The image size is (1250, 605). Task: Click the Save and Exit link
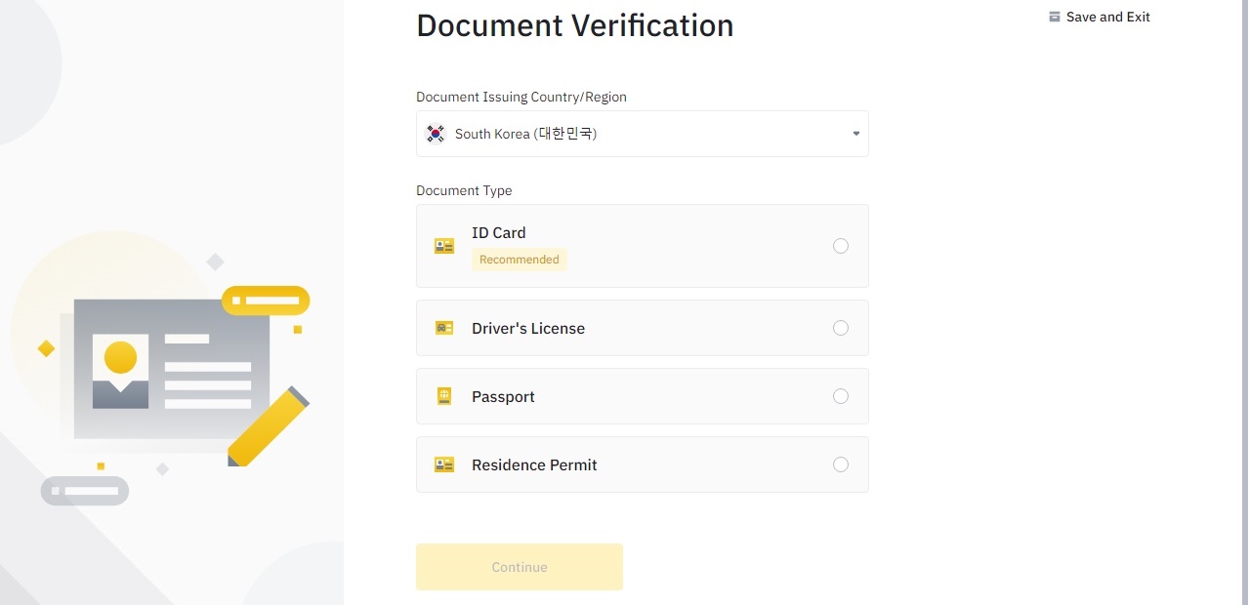tap(1100, 17)
